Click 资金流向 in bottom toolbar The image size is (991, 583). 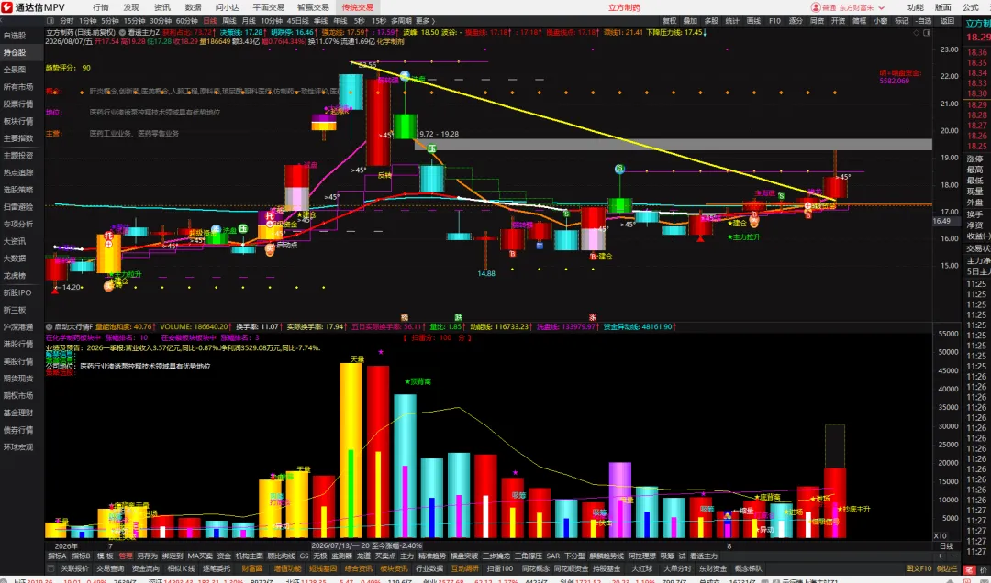(145, 568)
